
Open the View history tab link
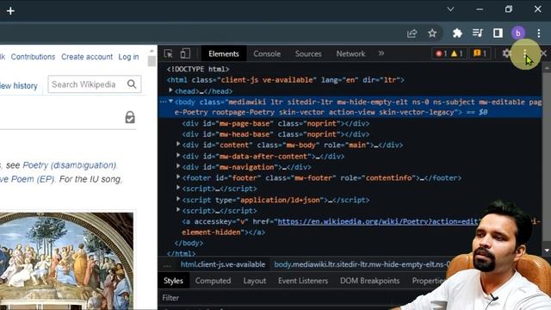pos(18,86)
